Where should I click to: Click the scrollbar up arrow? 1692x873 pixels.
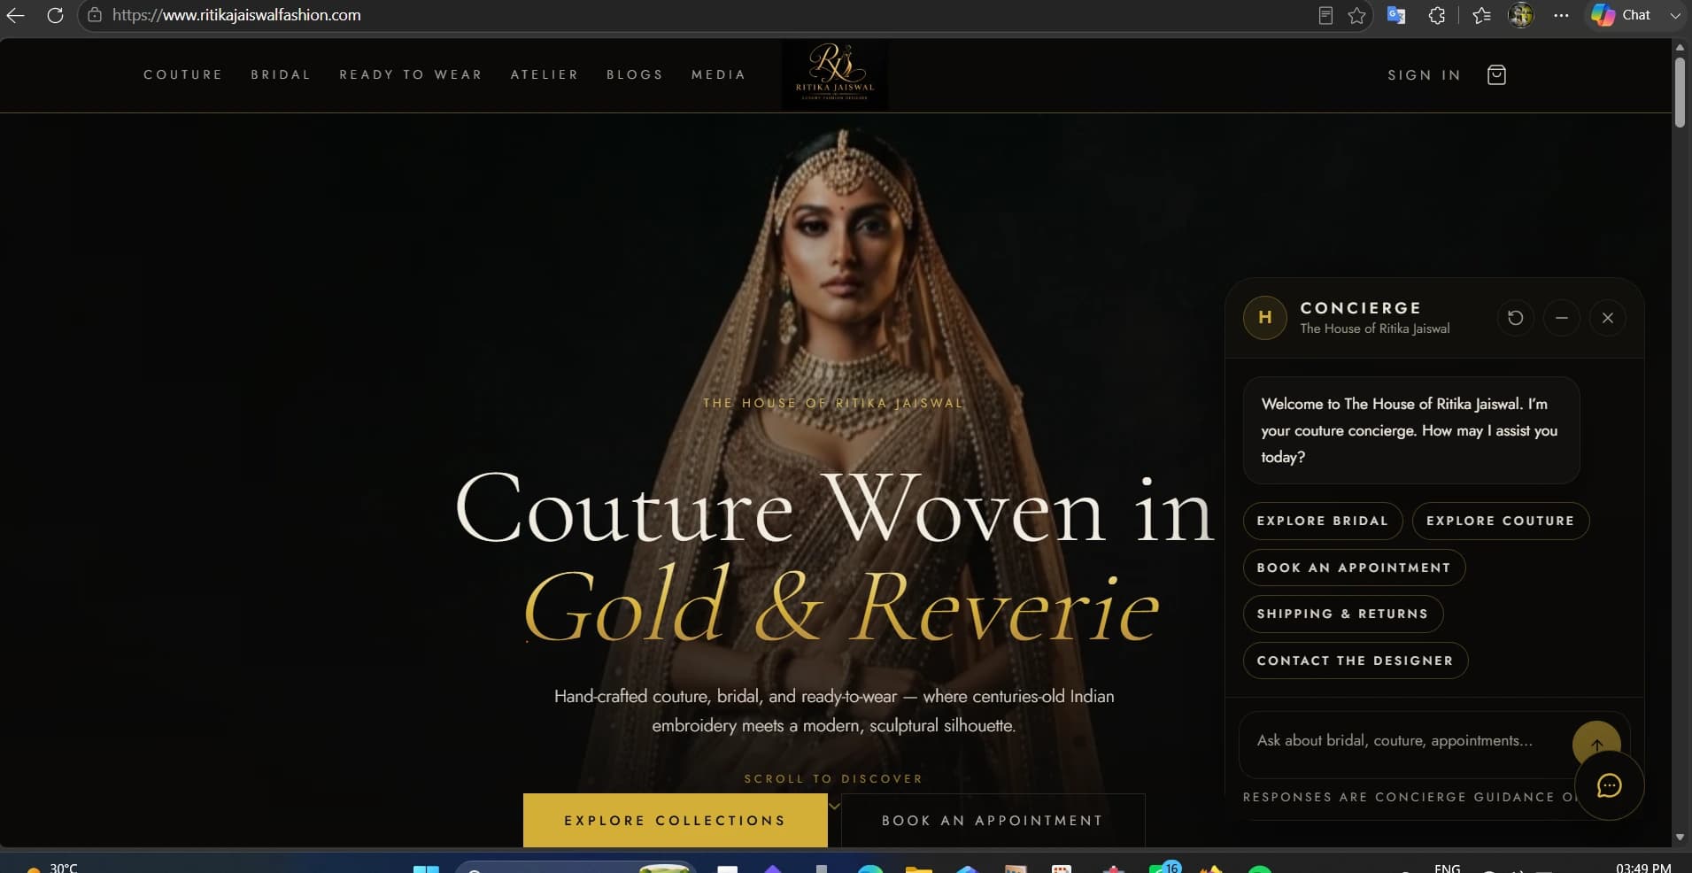[1680, 47]
